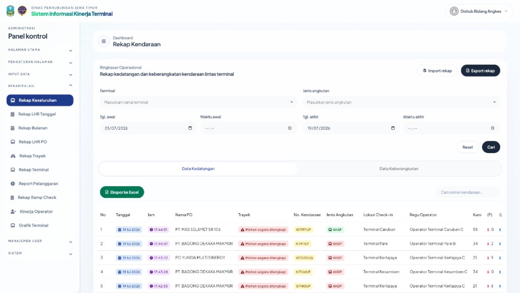This screenshot has width=520, height=293.
Task: Click the Reset filter button
Action: [468, 147]
